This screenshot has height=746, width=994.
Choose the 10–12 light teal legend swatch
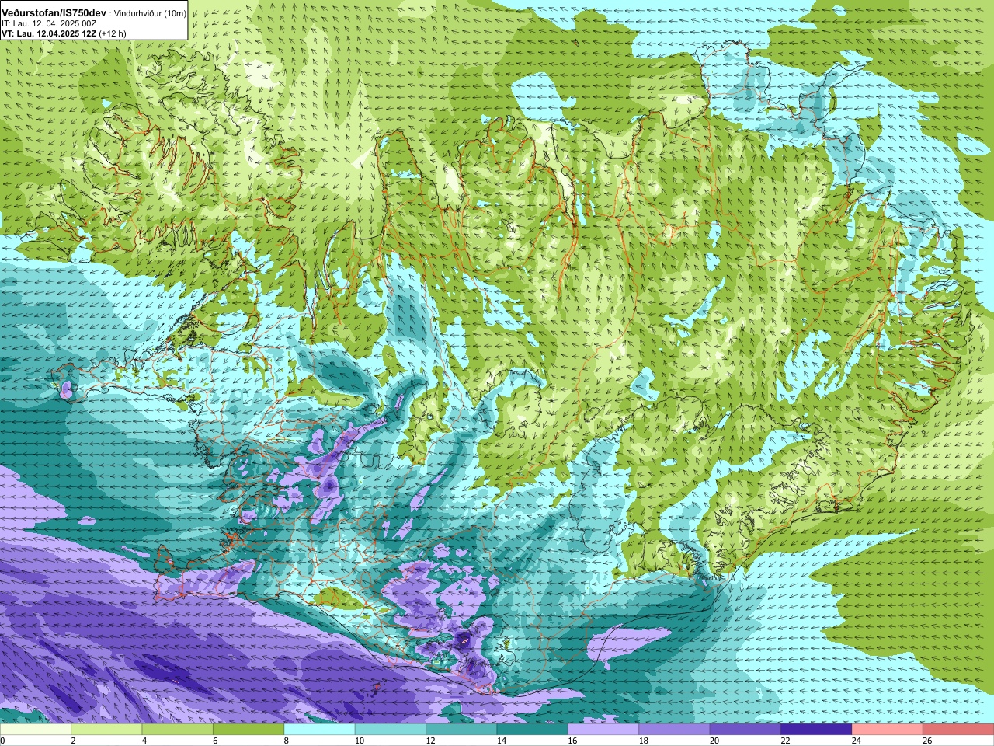(x=391, y=730)
